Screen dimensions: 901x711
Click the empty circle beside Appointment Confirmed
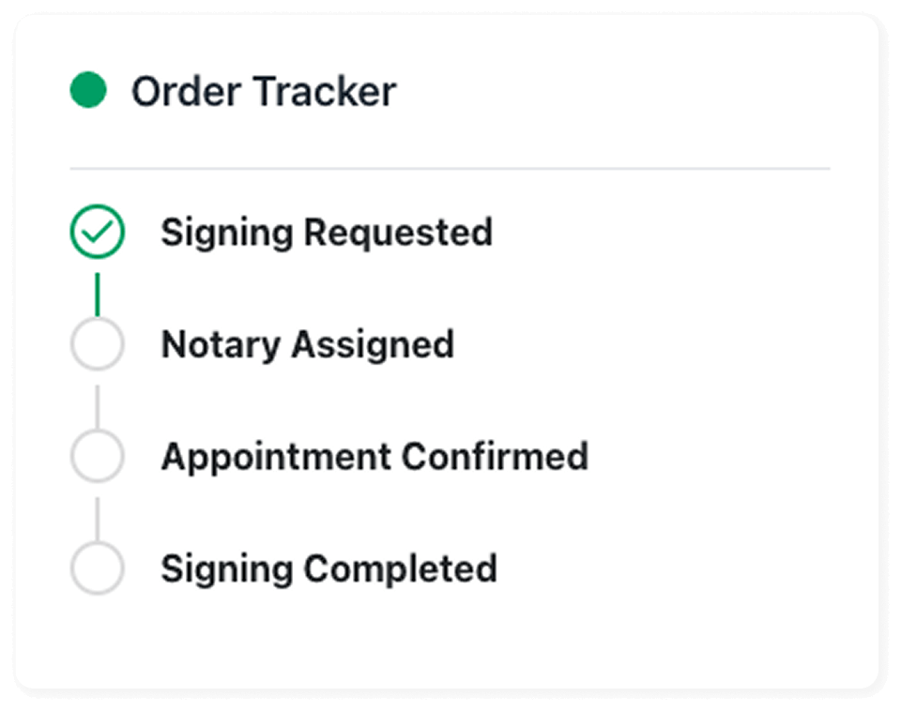(97, 456)
